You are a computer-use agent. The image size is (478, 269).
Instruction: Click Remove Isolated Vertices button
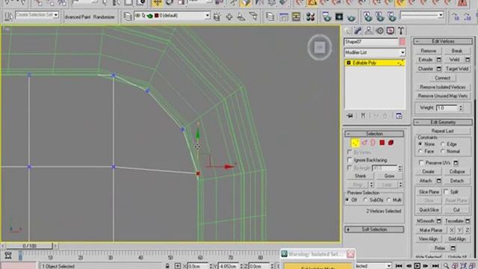click(x=443, y=87)
